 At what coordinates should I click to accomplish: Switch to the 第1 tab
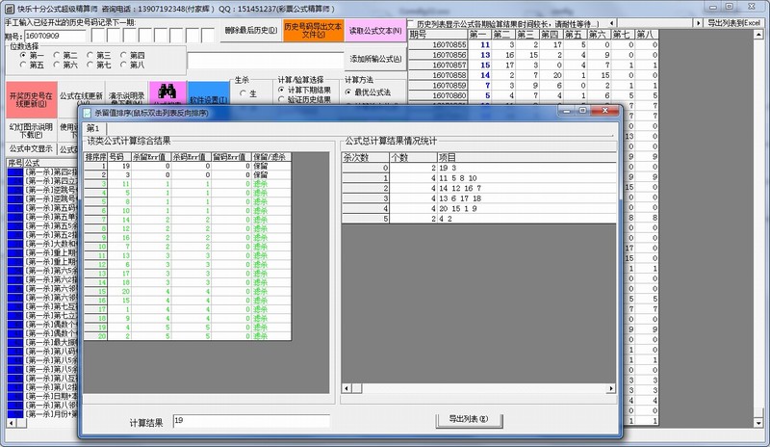92,128
